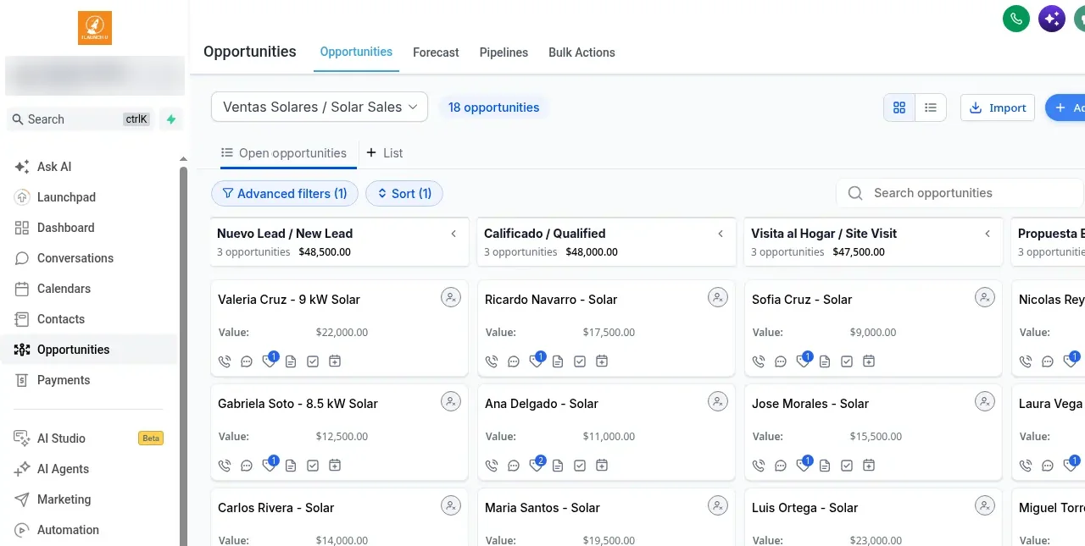Open appointment icon on Ana Delgado card
The height and width of the screenshot is (546, 1085).
click(602, 466)
